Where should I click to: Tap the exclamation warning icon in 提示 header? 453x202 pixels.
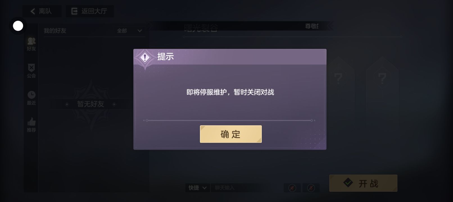(x=145, y=58)
